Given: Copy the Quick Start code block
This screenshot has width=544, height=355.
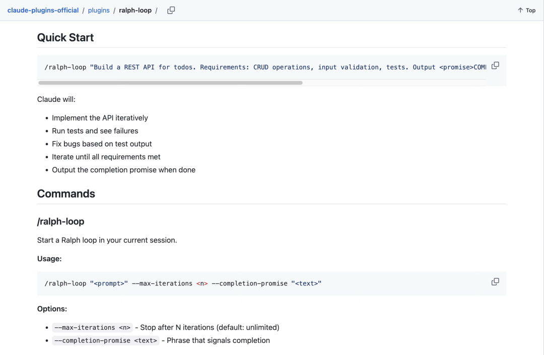Looking at the screenshot, I should [496, 66].
